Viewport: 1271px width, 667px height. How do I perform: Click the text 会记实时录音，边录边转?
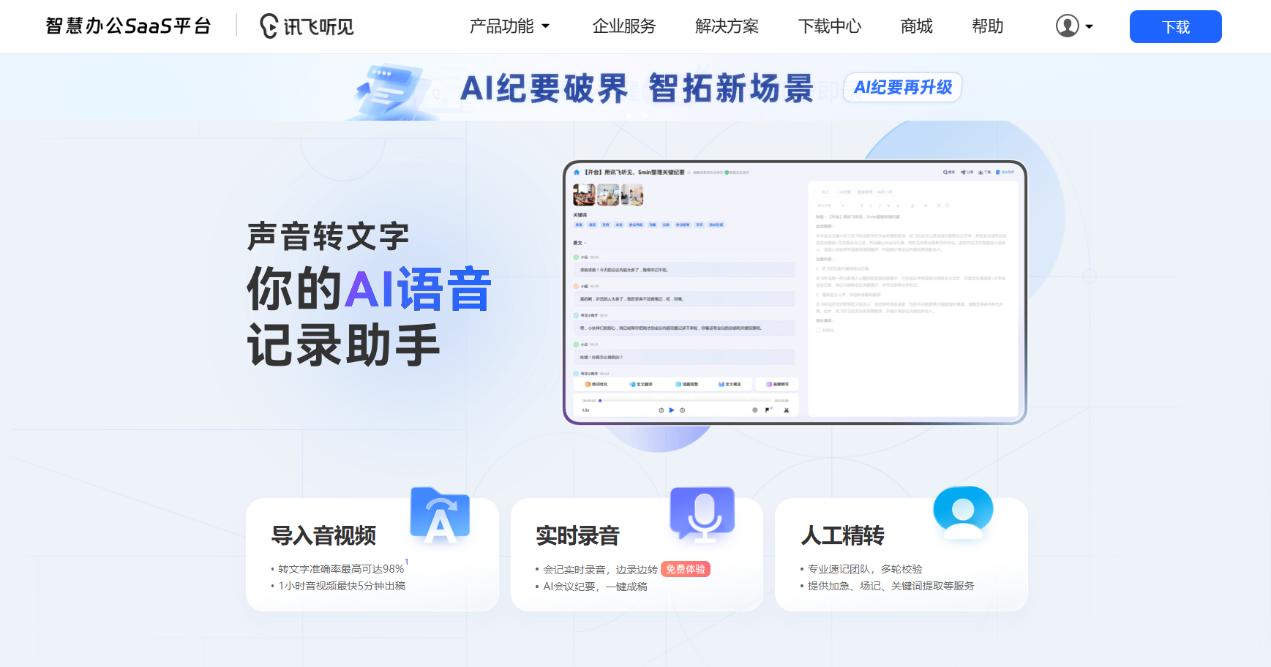(600, 570)
